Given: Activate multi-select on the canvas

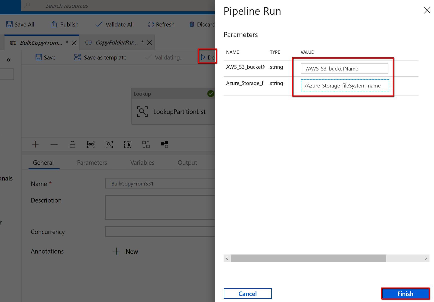Looking at the screenshot, I should coord(128,144).
